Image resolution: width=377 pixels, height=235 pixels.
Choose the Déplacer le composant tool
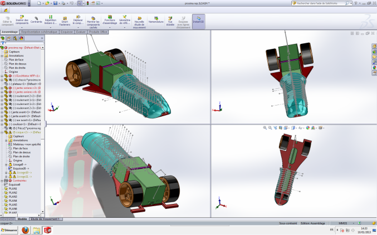pos(78,20)
